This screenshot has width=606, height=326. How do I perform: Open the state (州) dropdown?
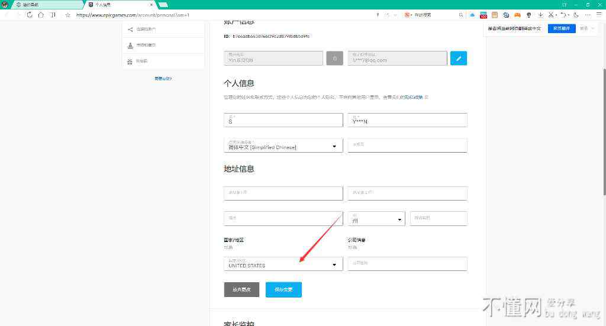(376, 218)
